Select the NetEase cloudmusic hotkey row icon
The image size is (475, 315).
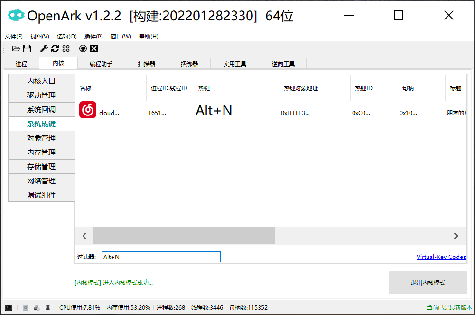(x=88, y=110)
